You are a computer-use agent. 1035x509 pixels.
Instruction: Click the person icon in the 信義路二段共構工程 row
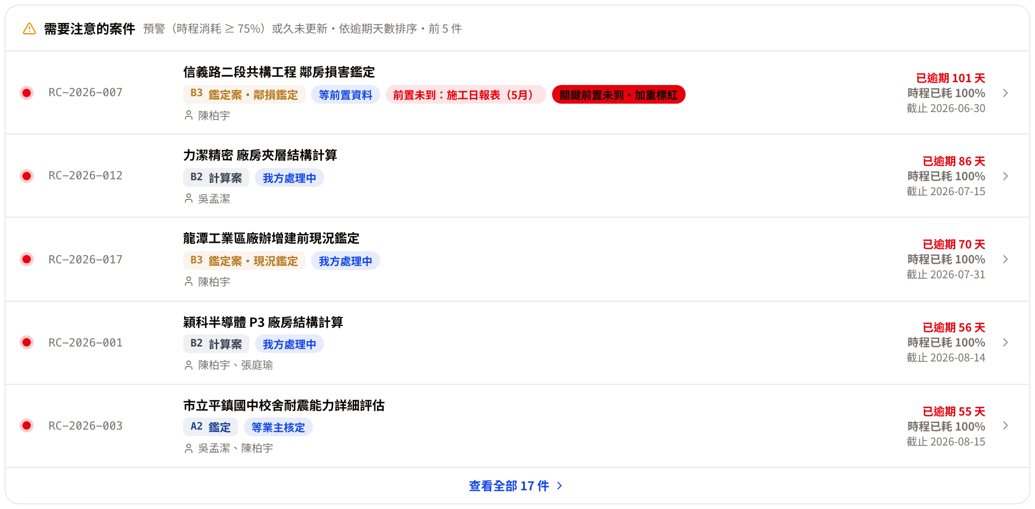point(189,115)
